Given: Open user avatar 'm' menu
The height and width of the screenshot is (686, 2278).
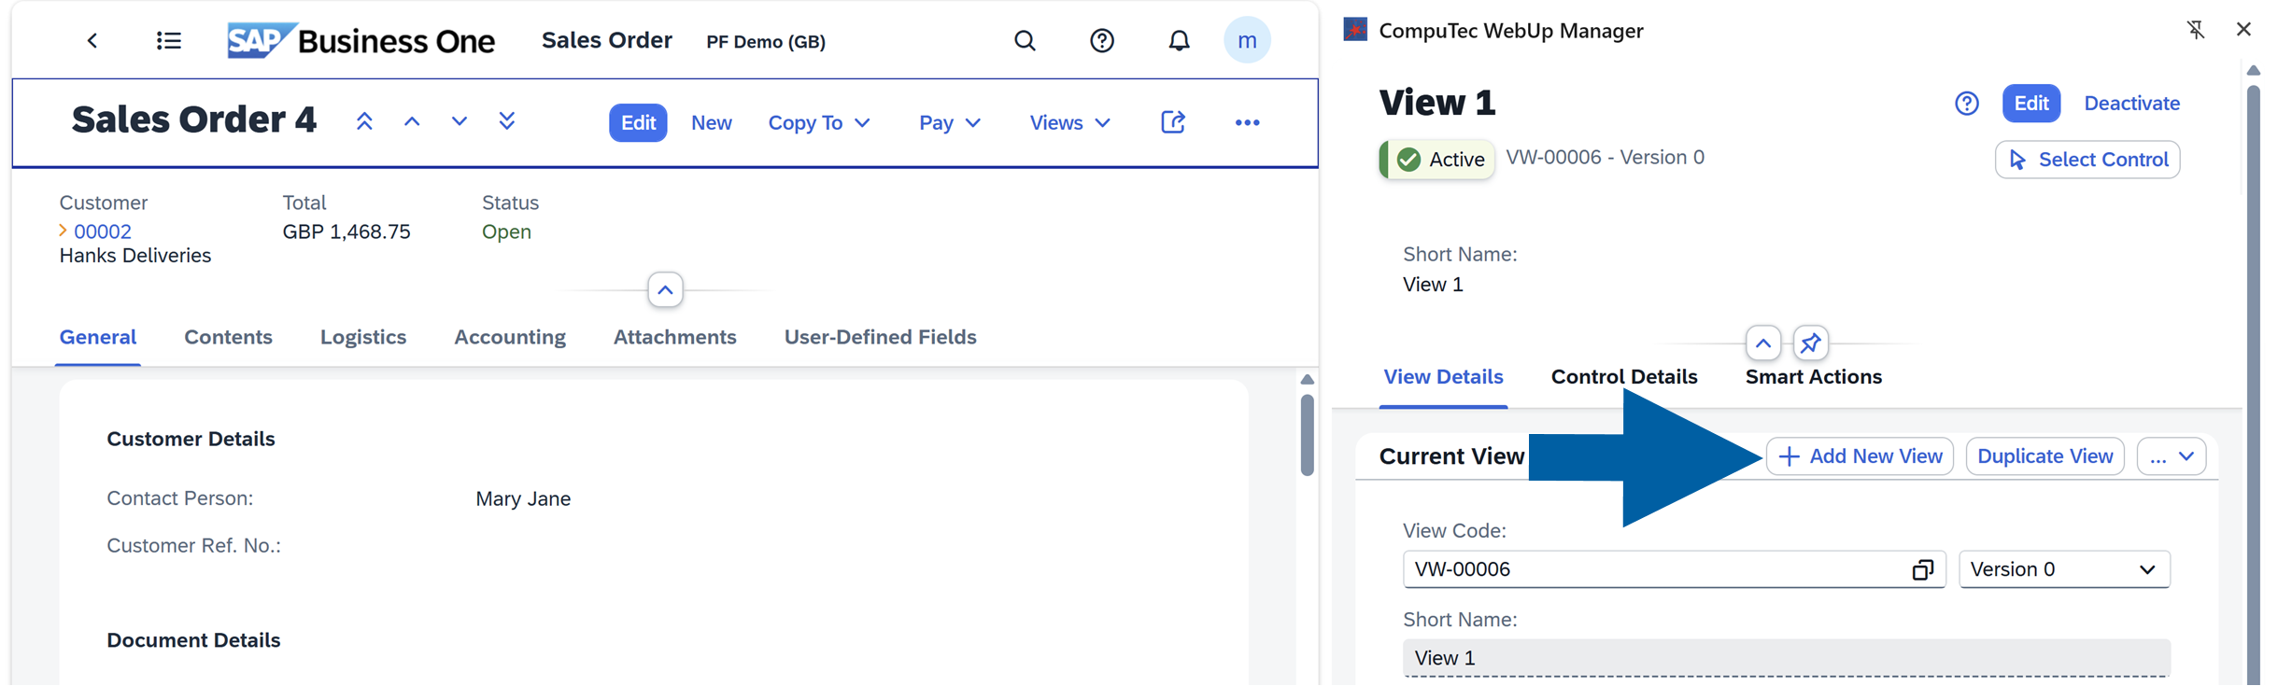Looking at the screenshot, I should pyautogui.click(x=1247, y=40).
